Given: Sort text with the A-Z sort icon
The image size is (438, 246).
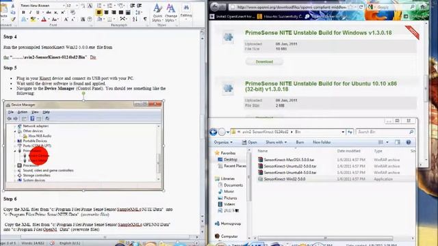Looking at the screenshot, I should point(135,19).
